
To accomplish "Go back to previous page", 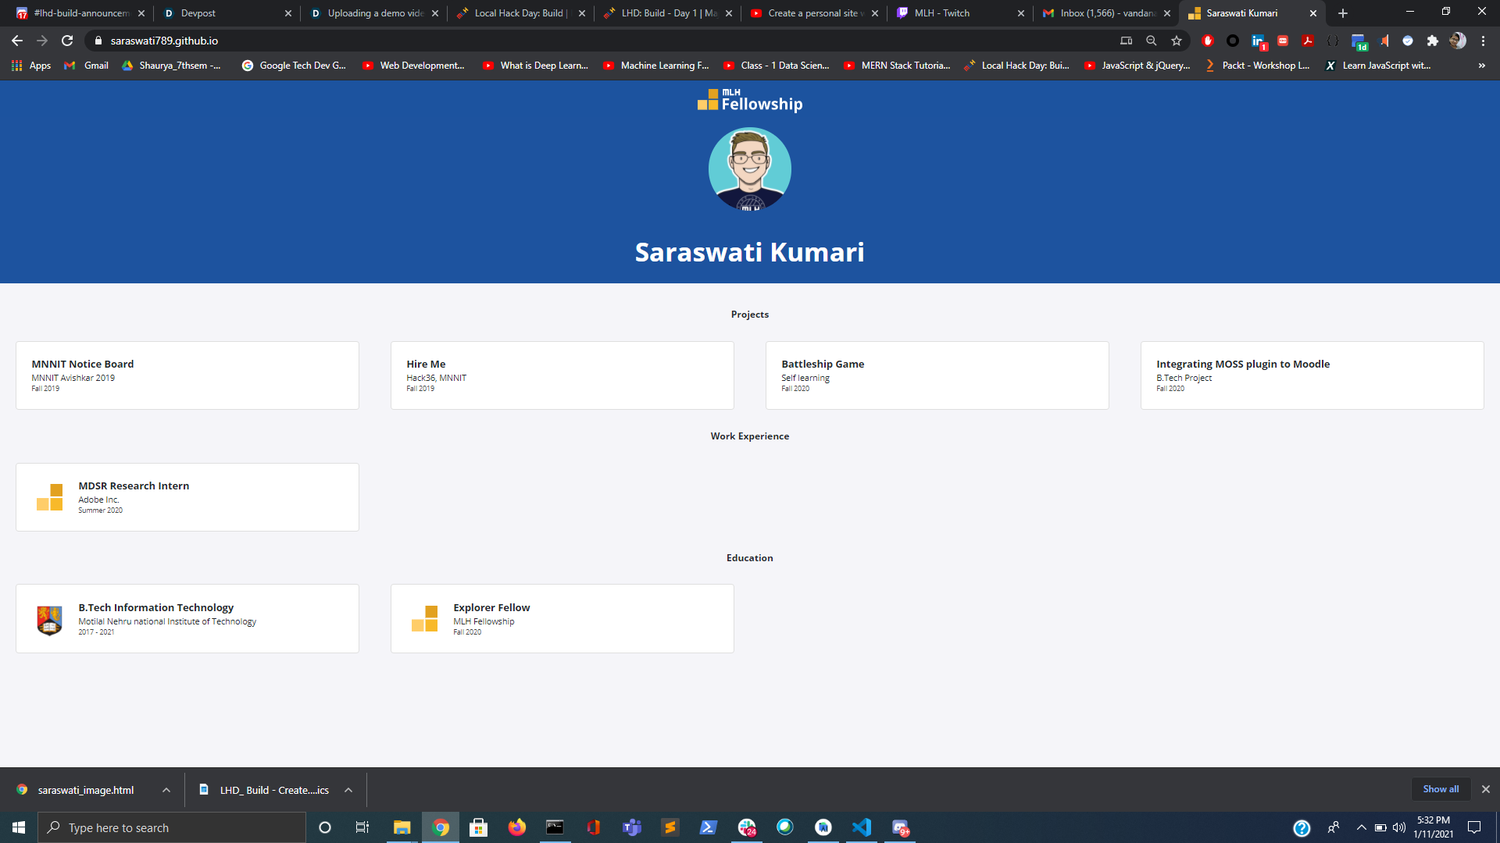I will [x=17, y=41].
